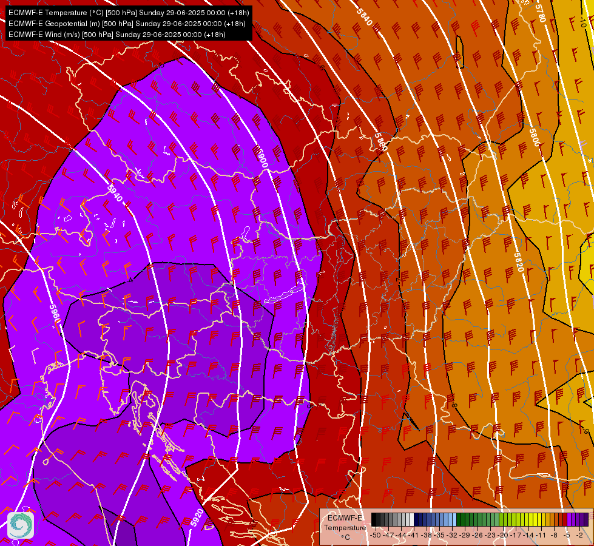
Task: Click the -11 value on the legend
Action: click(541, 535)
